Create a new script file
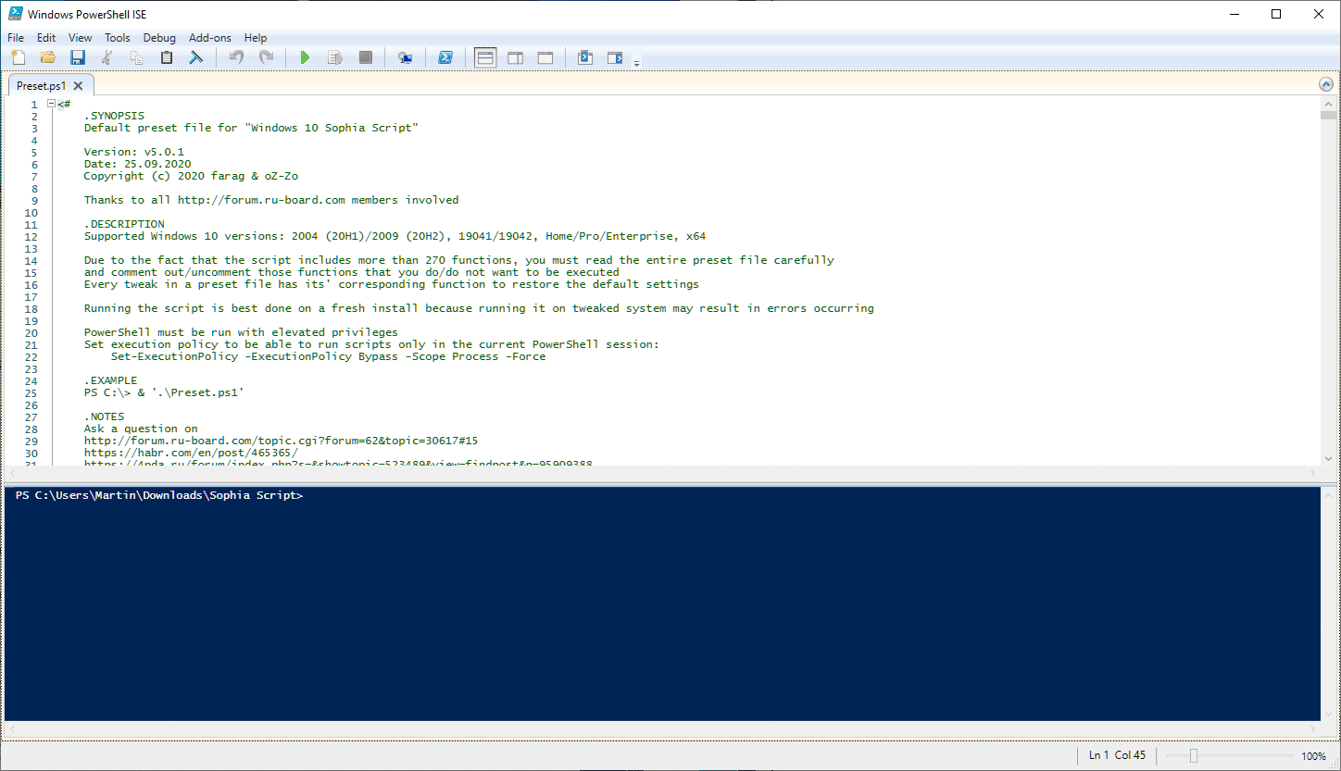Screen dimensions: 1341x771 click(x=19, y=58)
